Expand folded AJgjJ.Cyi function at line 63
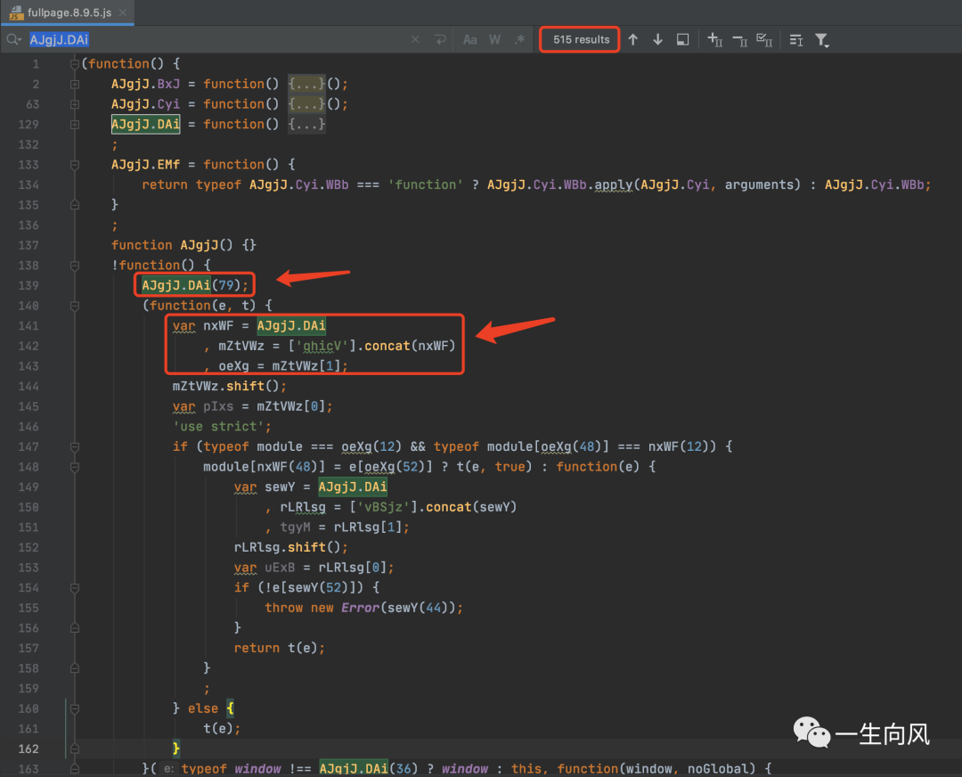962x777 pixels. (x=74, y=104)
